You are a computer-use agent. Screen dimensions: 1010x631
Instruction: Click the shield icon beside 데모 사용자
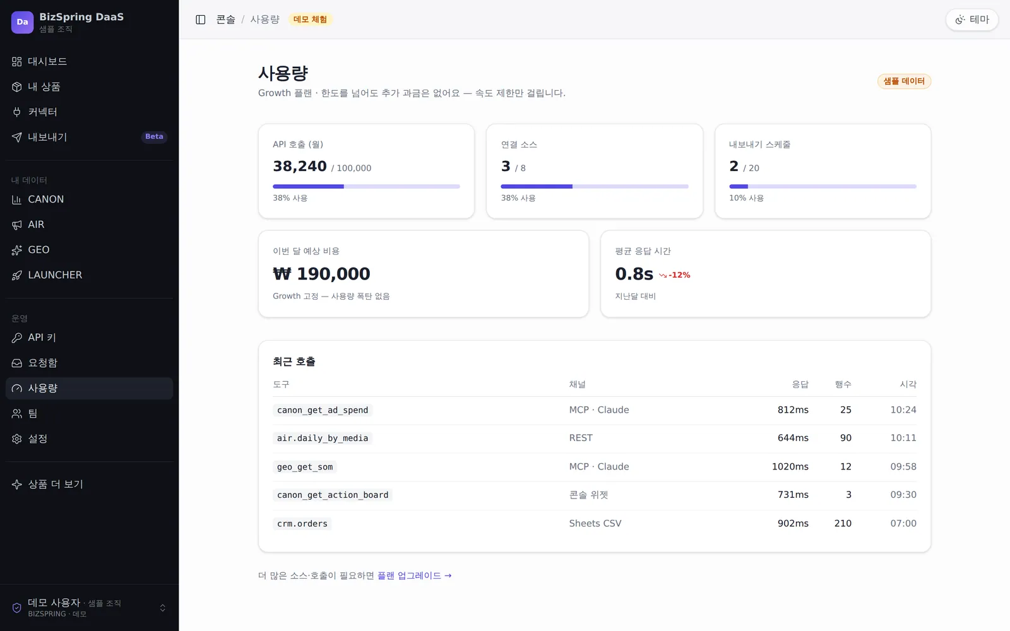[17, 608]
